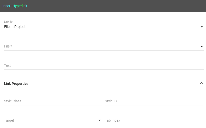Click the underline beneath Text field
This screenshot has width=206, height=128.
pos(104,69)
